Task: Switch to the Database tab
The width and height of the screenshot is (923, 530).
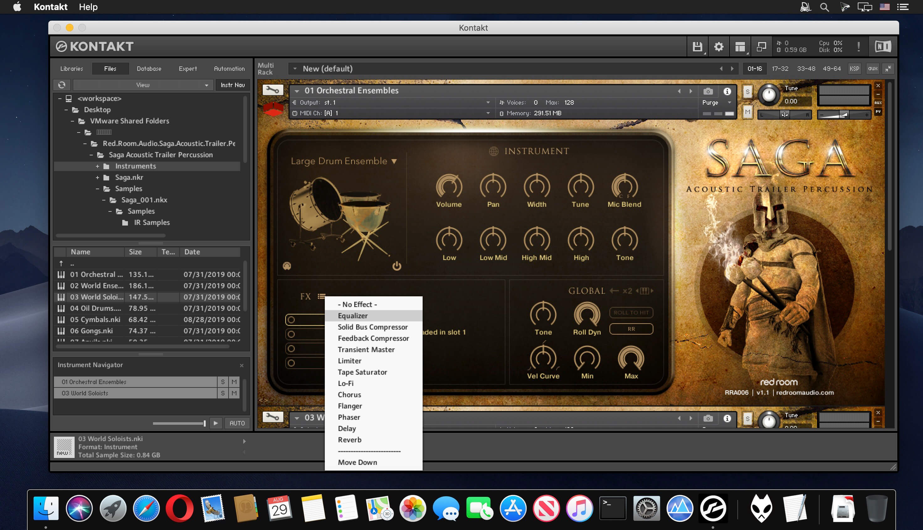Action: tap(149, 68)
